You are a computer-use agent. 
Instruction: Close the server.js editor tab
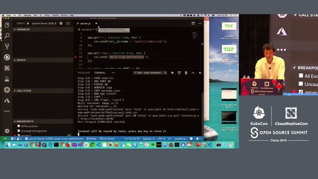click(x=96, y=23)
